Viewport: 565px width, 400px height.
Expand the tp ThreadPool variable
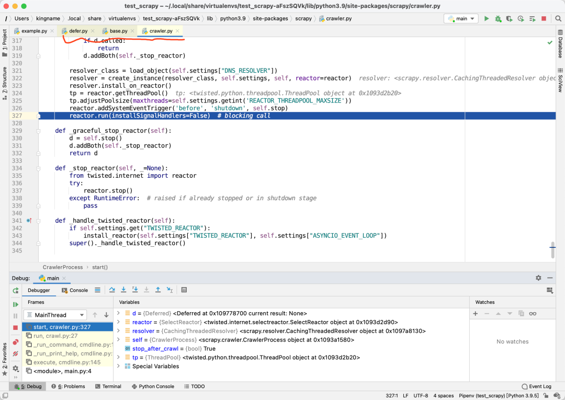tap(118, 358)
